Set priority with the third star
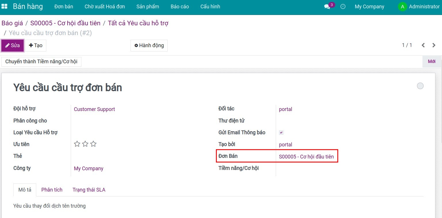442x218 pixels. tap(93, 144)
